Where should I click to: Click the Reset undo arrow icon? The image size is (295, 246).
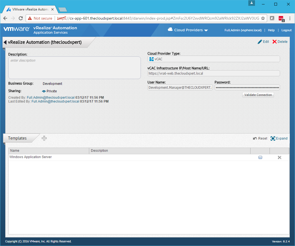255,138
